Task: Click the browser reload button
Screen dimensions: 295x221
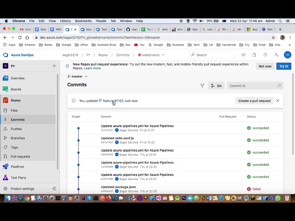Action: click(x=20, y=38)
